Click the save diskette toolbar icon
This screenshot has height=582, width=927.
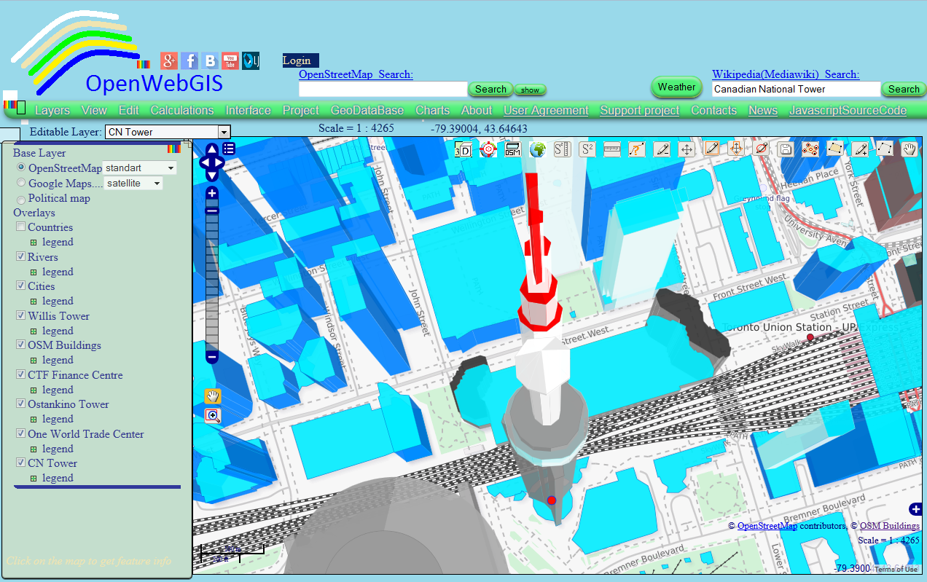click(785, 149)
